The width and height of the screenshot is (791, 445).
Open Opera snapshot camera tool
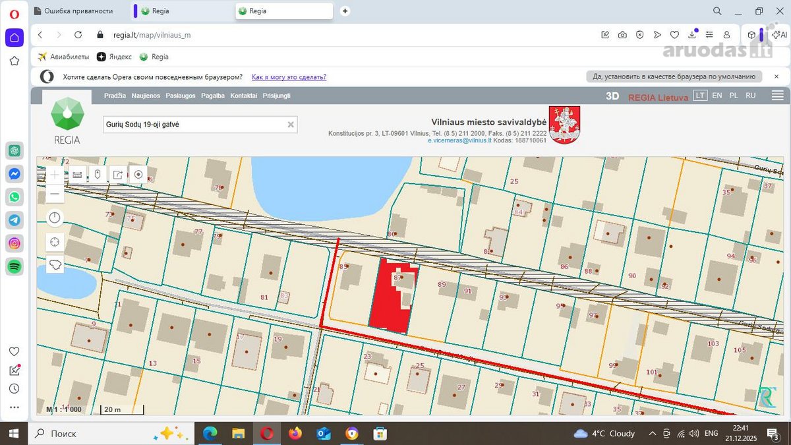point(622,35)
